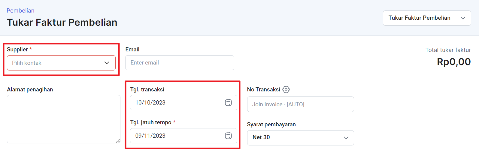
Task: Click the Alamat penagihan label
Action: pos(30,89)
